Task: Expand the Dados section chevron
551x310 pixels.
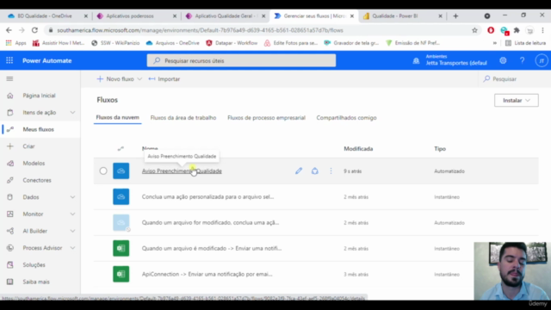Action: pos(72,197)
